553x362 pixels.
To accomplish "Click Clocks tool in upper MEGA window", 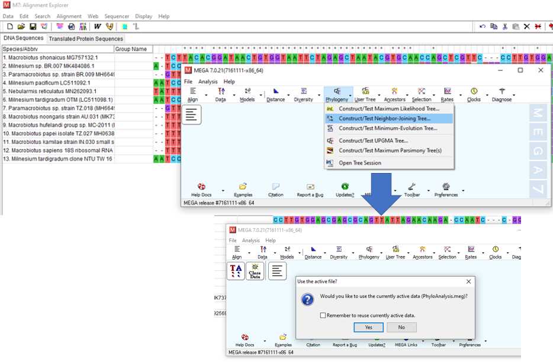I will 474,95.
